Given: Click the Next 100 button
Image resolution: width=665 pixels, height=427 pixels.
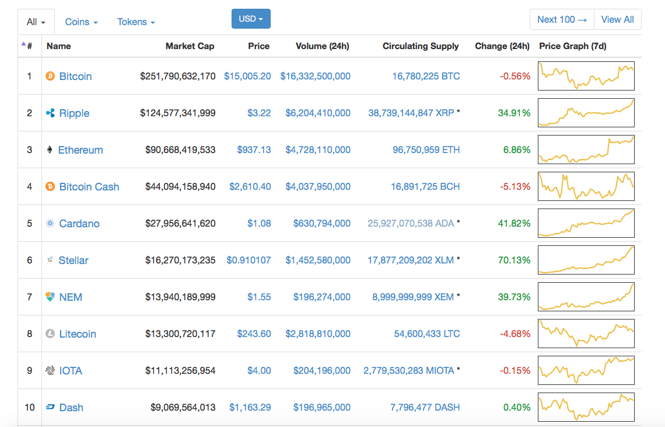Looking at the screenshot, I should tap(561, 19).
